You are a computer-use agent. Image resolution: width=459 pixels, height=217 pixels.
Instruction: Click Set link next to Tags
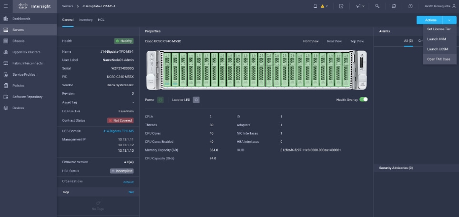(131, 192)
